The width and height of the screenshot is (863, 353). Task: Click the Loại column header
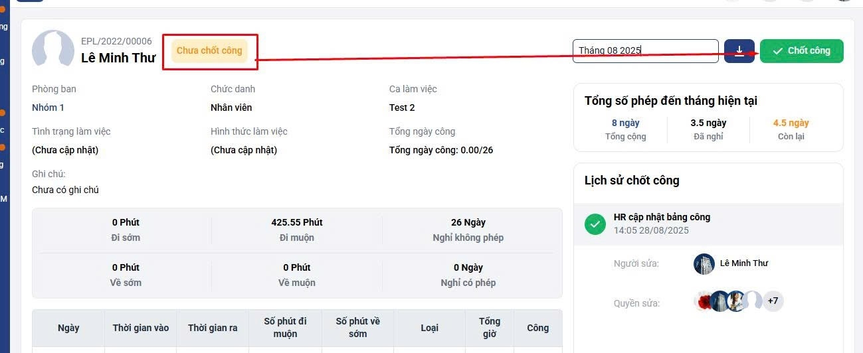point(429,328)
